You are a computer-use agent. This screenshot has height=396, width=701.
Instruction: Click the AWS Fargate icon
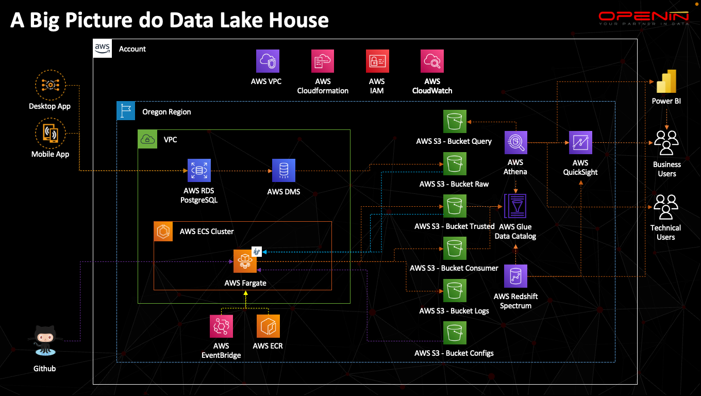tap(245, 261)
